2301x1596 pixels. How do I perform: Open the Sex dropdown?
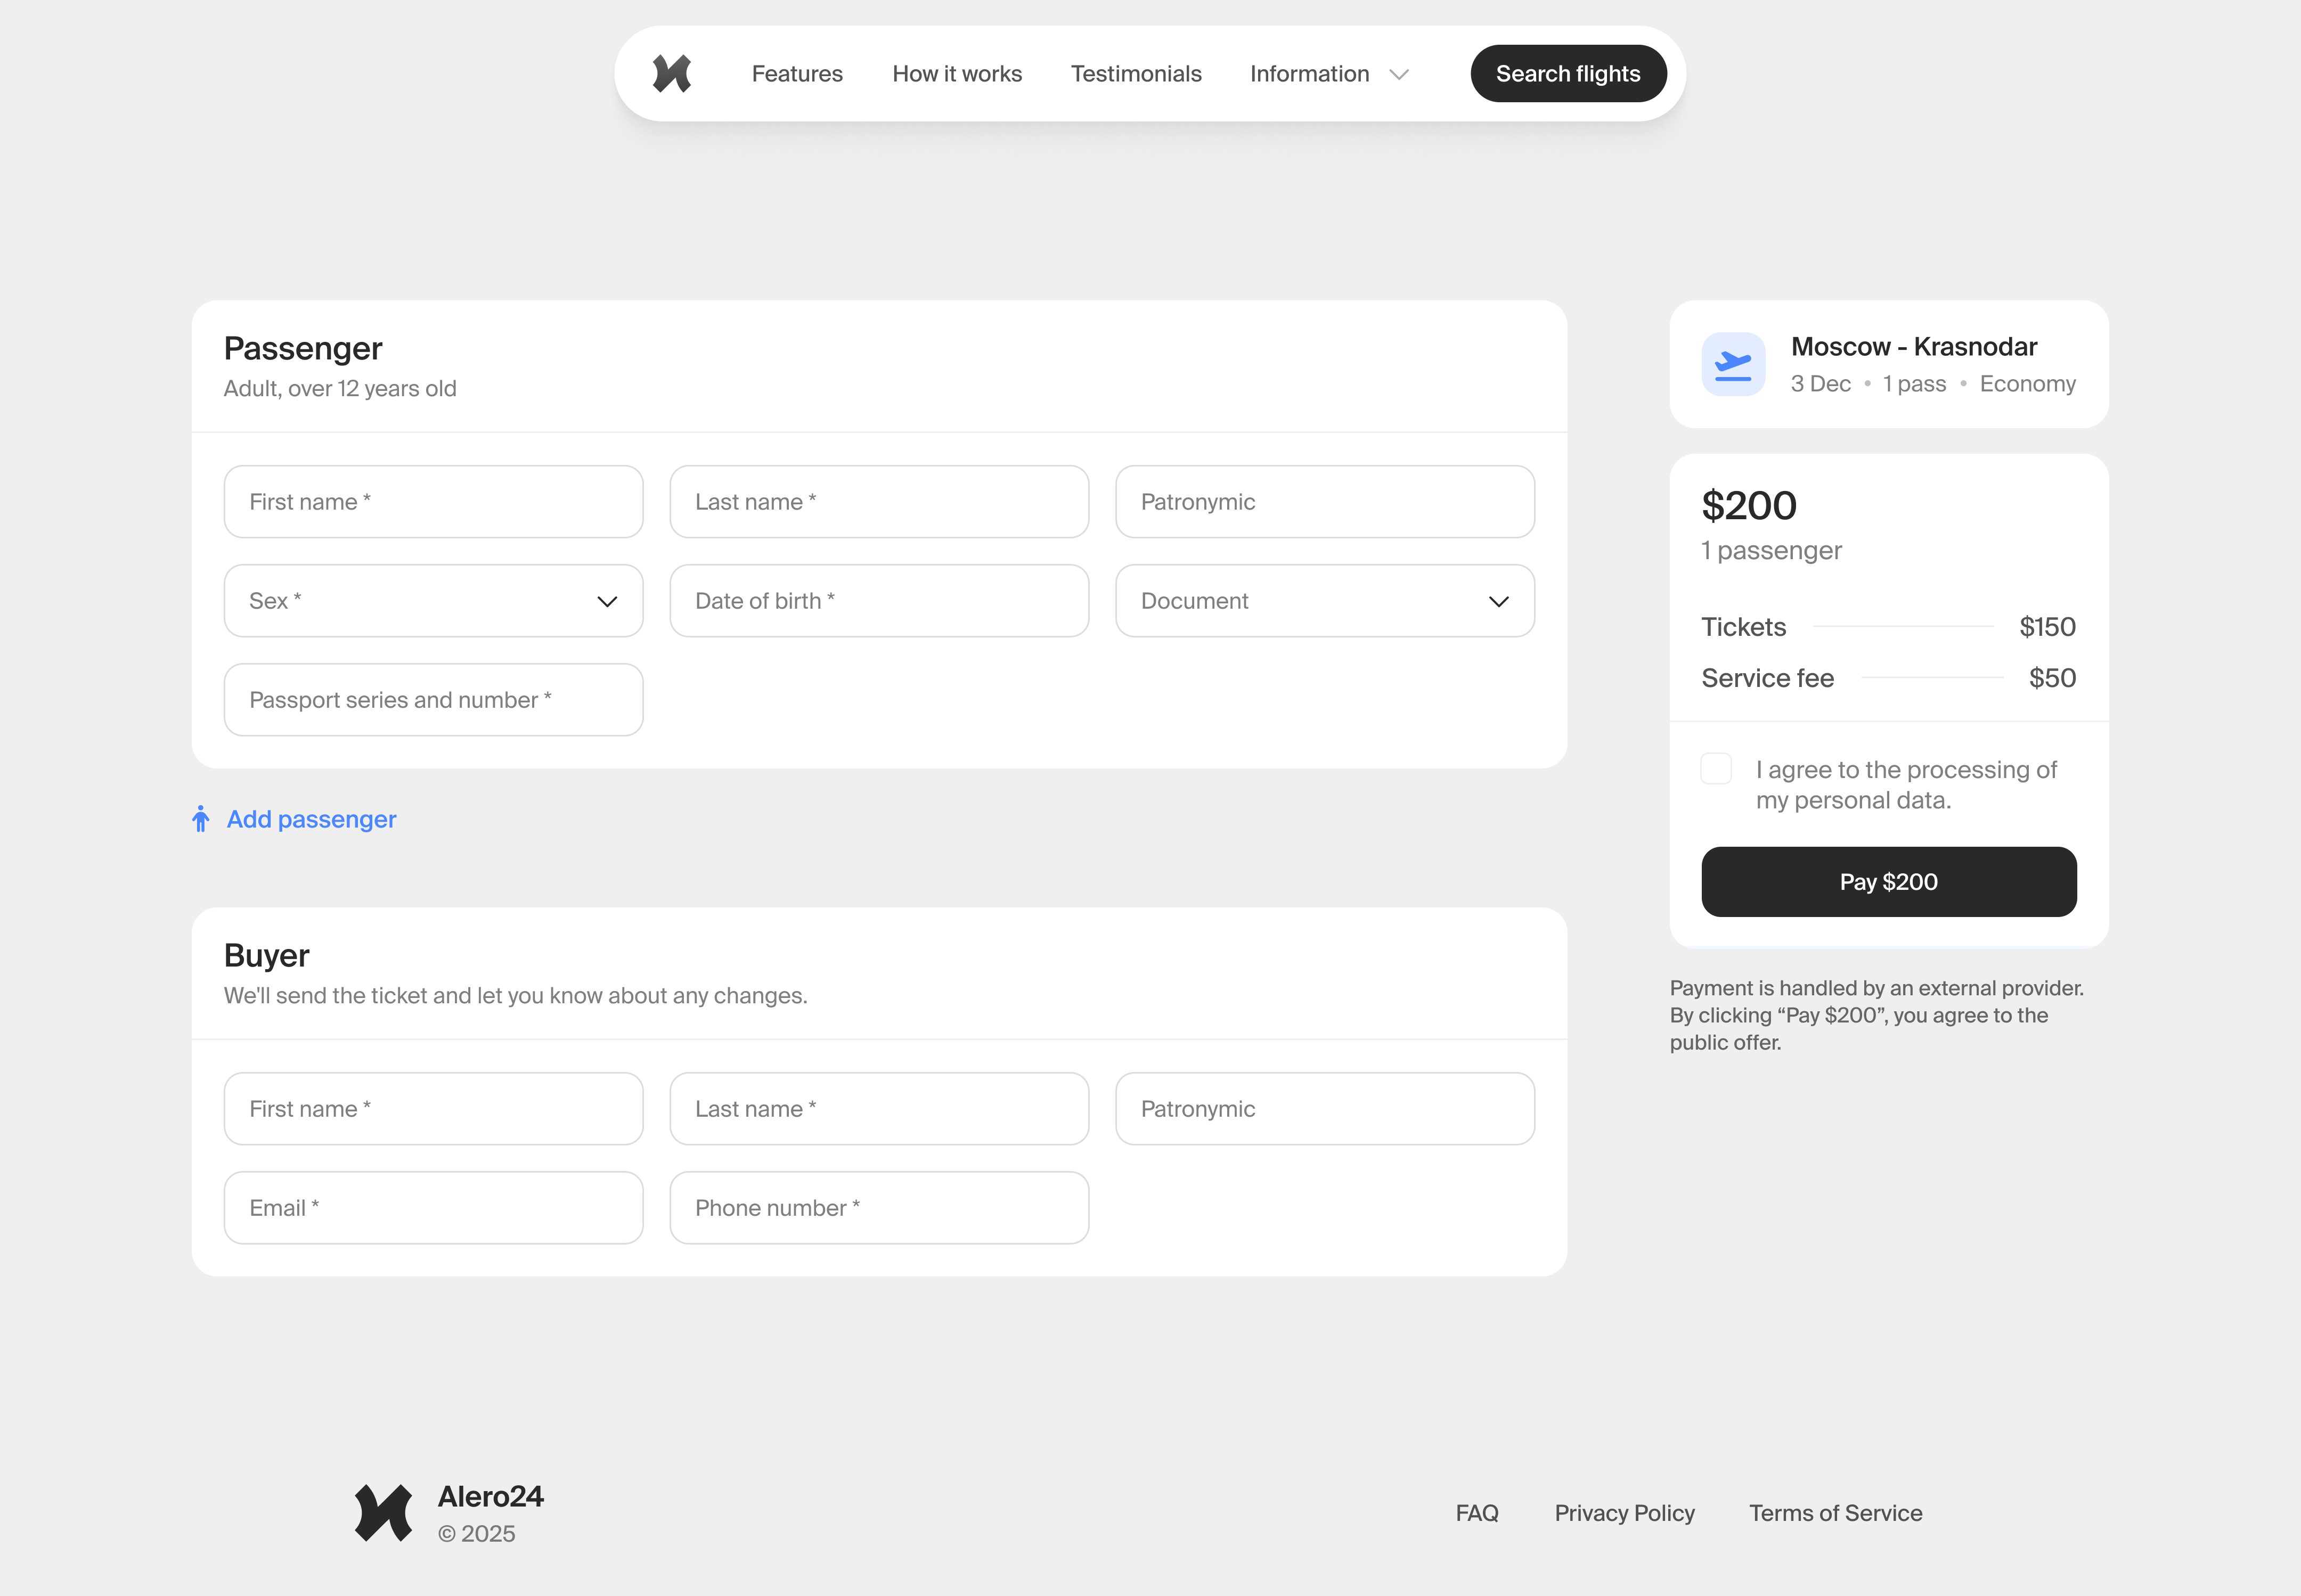point(433,601)
